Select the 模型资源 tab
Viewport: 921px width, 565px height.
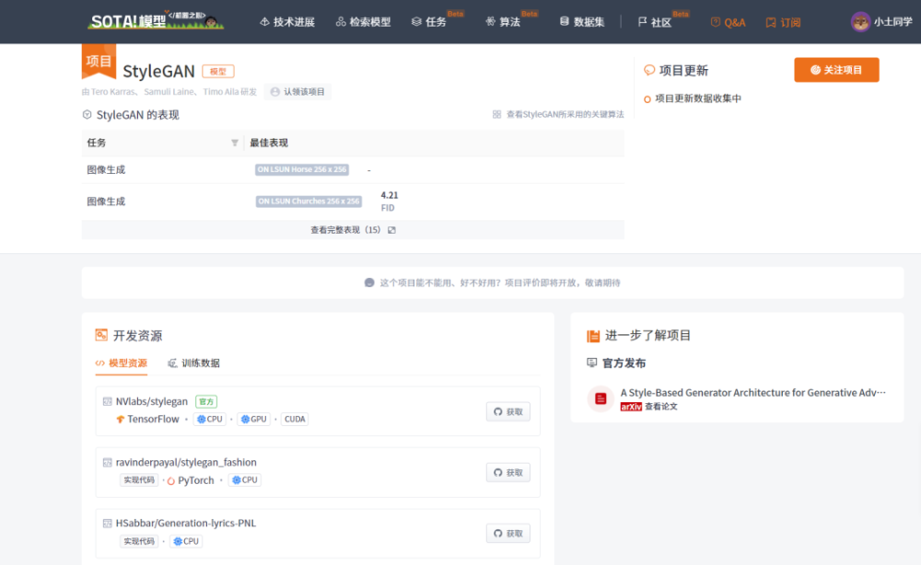122,363
